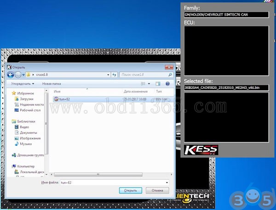Open the Документы library
The image size is (276, 210).
click(29, 133)
